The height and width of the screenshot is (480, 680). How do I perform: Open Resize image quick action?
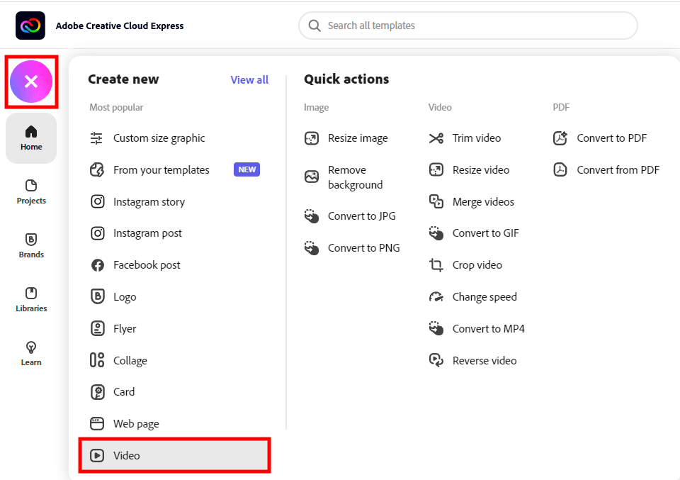coord(358,138)
